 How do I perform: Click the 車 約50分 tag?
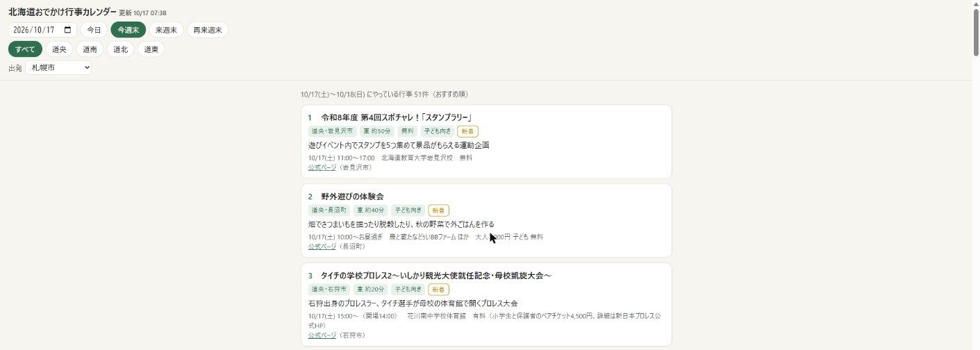coord(377,131)
